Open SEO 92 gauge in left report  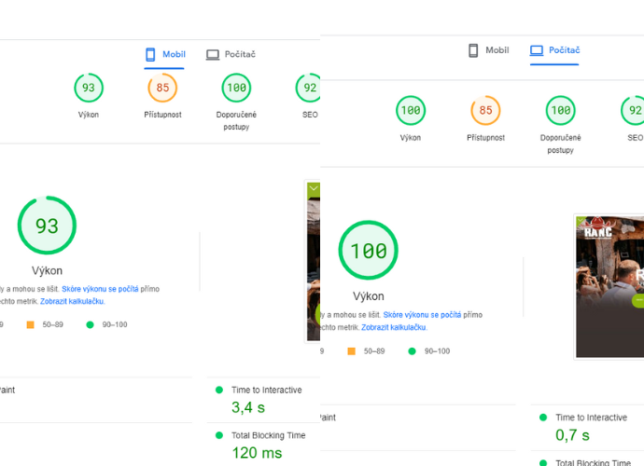(x=308, y=88)
